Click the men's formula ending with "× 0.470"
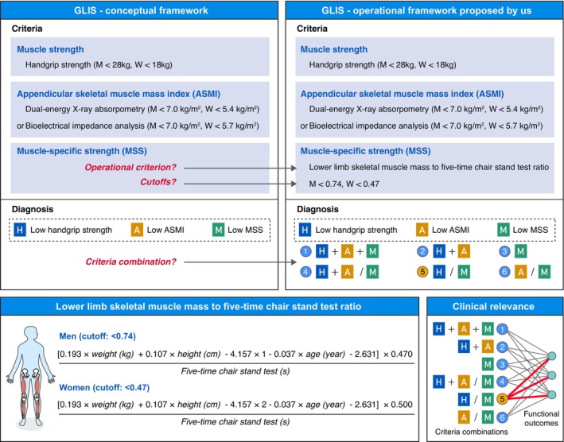This screenshot has height=442, width=564. pos(235,354)
